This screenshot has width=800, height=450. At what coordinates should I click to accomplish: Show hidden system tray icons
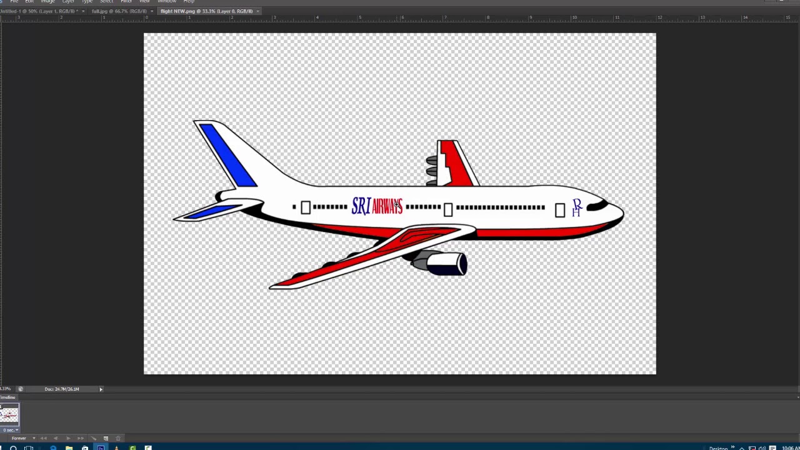point(742,448)
